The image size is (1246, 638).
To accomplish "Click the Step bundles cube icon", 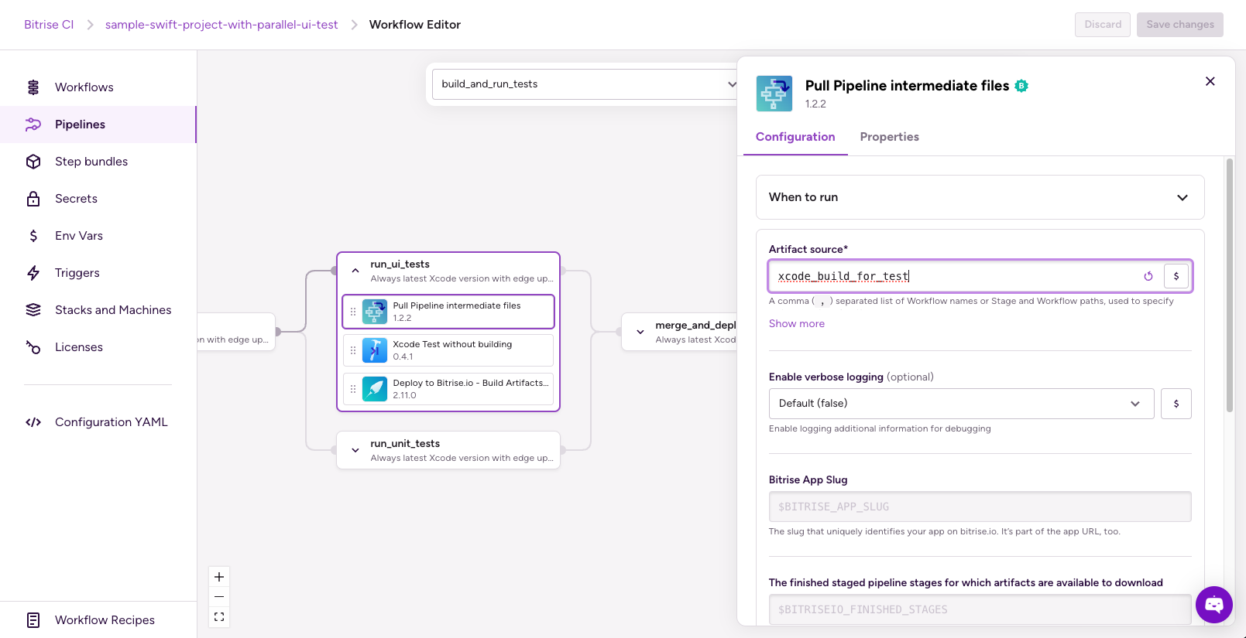I will point(33,162).
